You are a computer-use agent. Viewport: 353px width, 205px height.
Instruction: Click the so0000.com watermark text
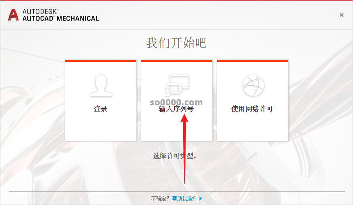[x=176, y=102]
